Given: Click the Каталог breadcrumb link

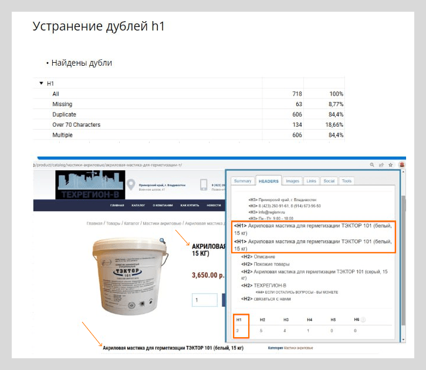Looking at the screenshot, I should (131, 223).
